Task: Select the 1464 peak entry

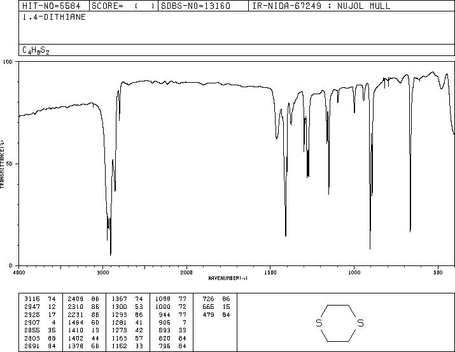Action: 83,322
